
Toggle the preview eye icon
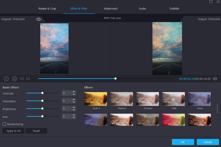(x=39, y=19)
